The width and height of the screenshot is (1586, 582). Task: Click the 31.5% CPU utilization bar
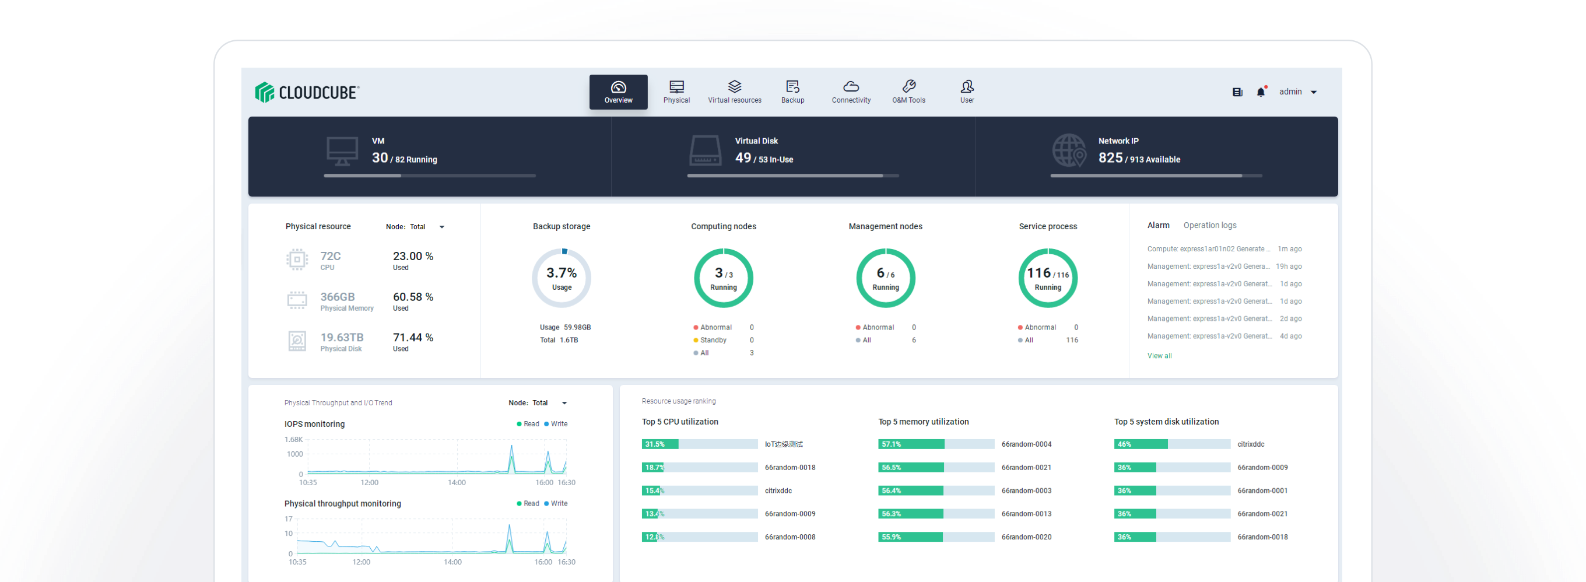pos(700,444)
